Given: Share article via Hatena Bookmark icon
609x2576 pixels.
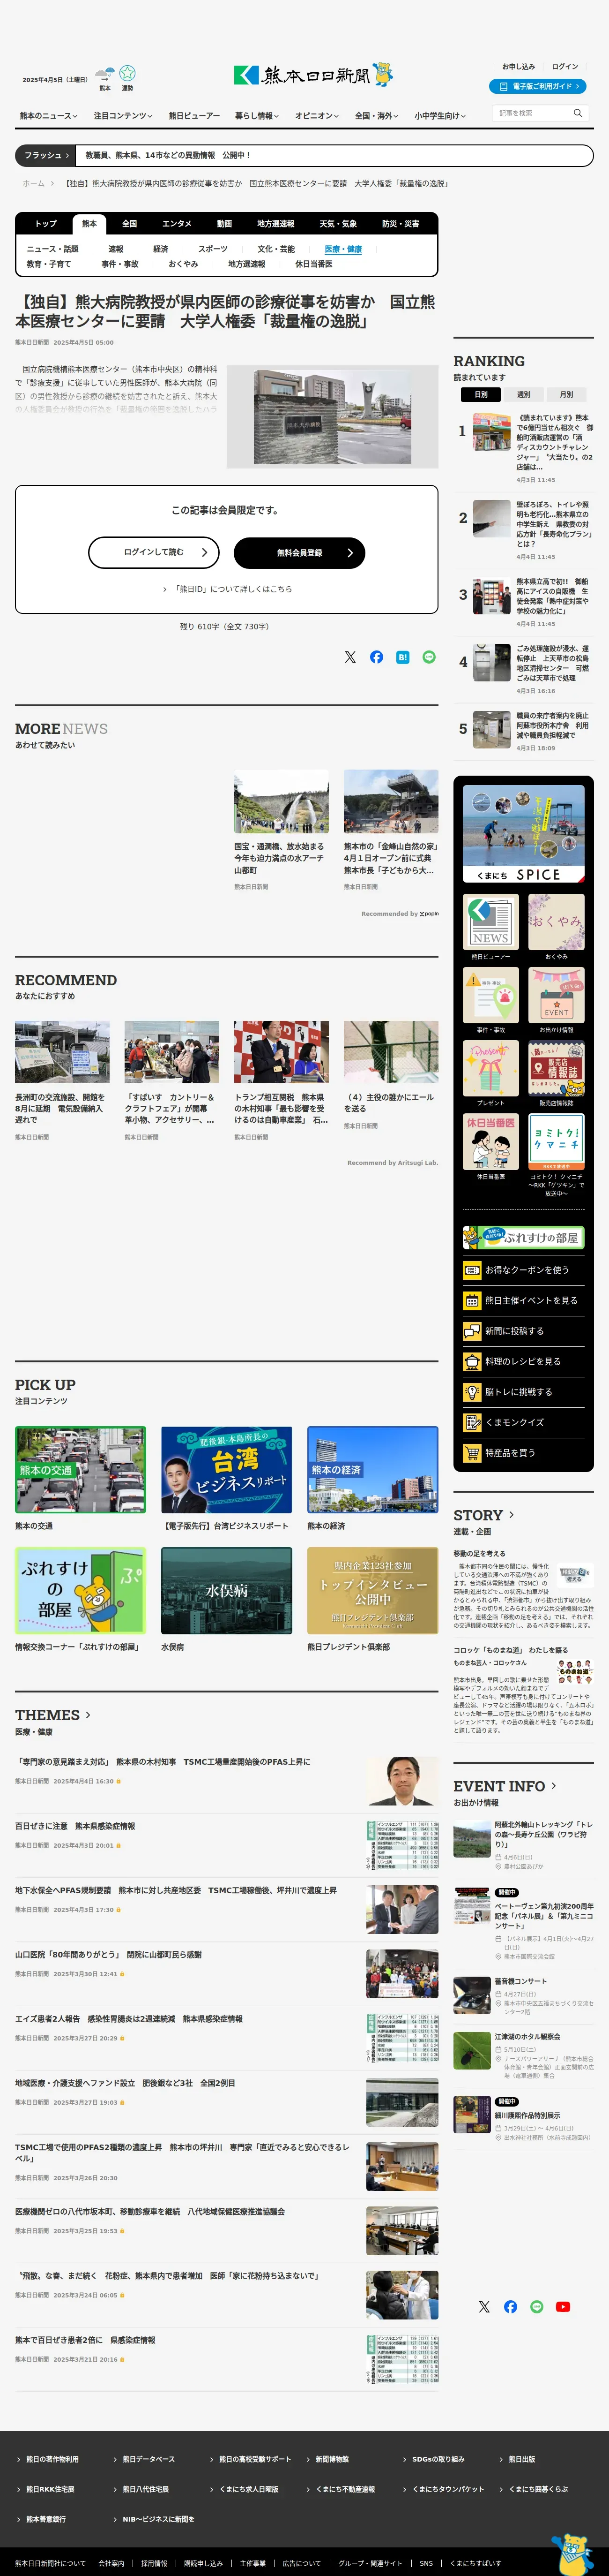Looking at the screenshot, I should pyautogui.click(x=402, y=657).
